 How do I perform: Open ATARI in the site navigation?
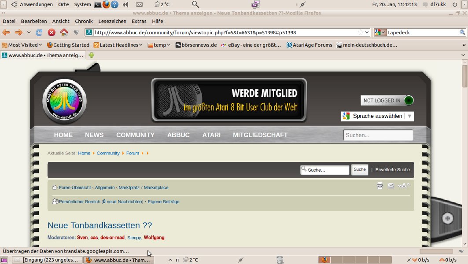pyautogui.click(x=211, y=135)
